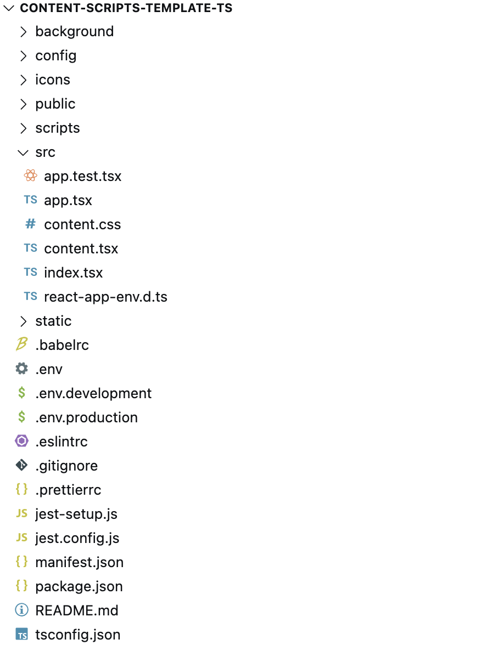492x645 pixels.
Task: Open the manifest.json file
Action: (x=79, y=562)
